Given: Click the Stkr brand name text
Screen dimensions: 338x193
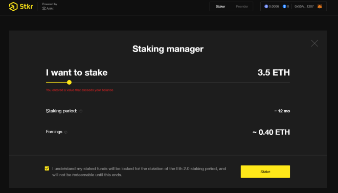Looking at the screenshot, I should tap(26, 7).
